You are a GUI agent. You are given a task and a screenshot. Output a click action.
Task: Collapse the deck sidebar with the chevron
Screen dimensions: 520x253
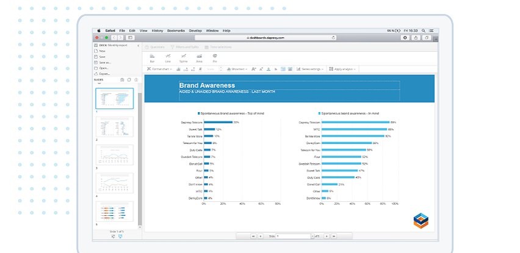139,45
